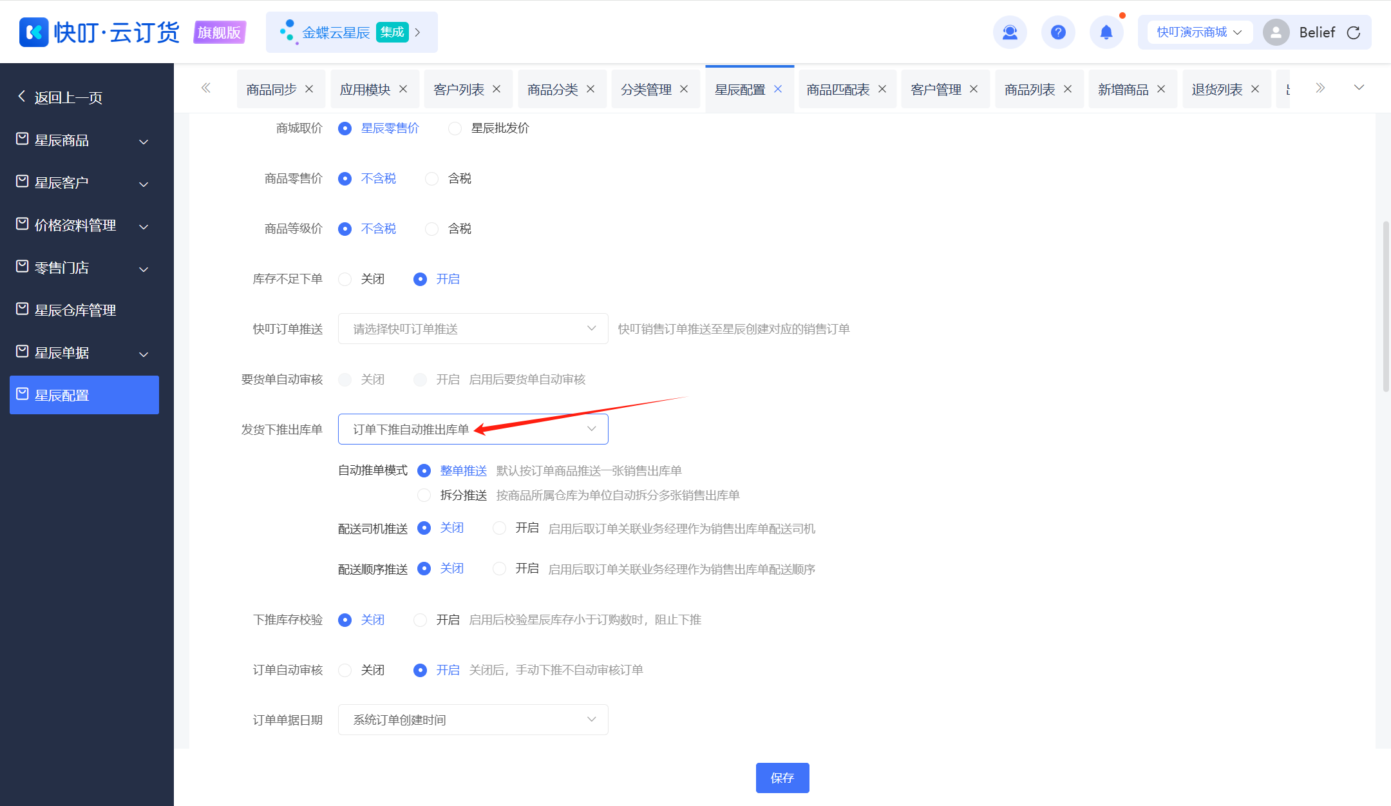The height and width of the screenshot is (806, 1391).
Task: Close the 星辰配置 tab
Action: click(778, 89)
